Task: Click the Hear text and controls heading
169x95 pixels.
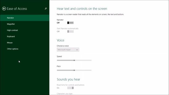Action: (x=82, y=9)
